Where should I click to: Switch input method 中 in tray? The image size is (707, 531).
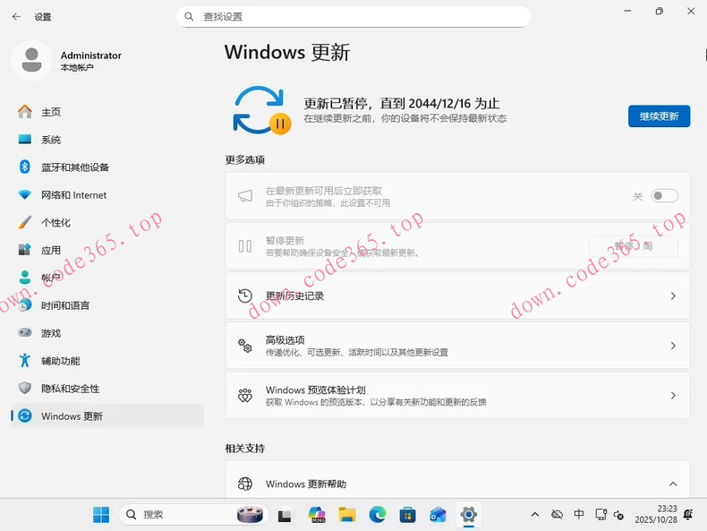tap(579, 514)
